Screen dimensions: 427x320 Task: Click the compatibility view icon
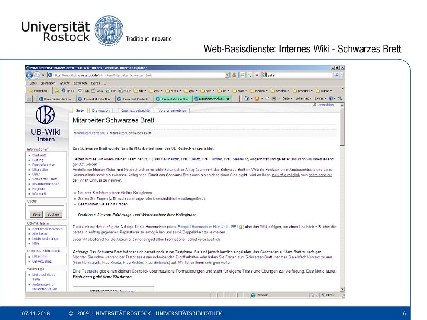point(242,75)
